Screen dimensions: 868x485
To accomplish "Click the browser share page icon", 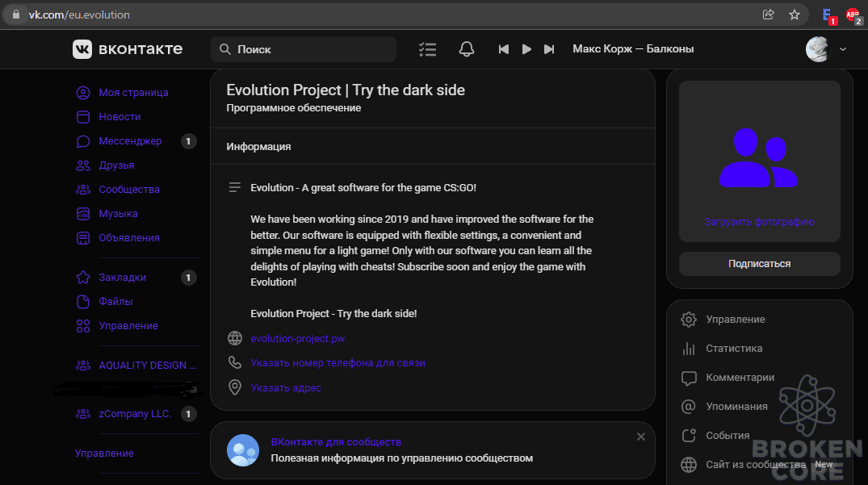I will [x=769, y=15].
